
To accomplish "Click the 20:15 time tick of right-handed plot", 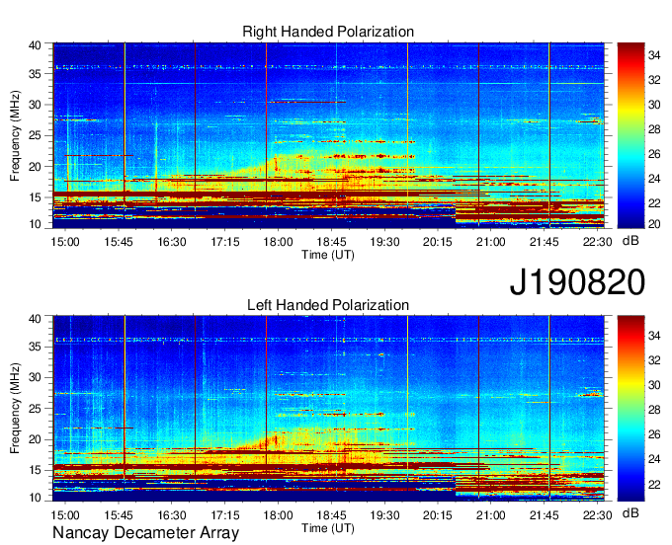I will pyautogui.click(x=438, y=242).
